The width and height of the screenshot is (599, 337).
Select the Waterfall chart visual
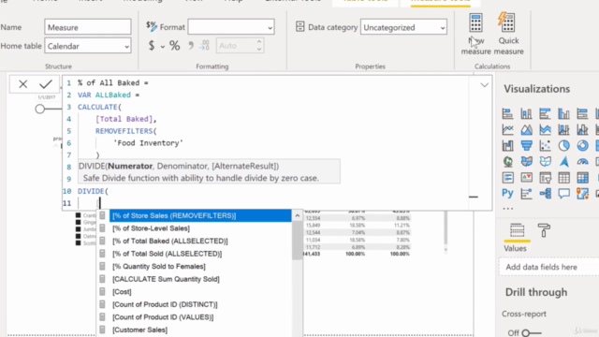507,146
